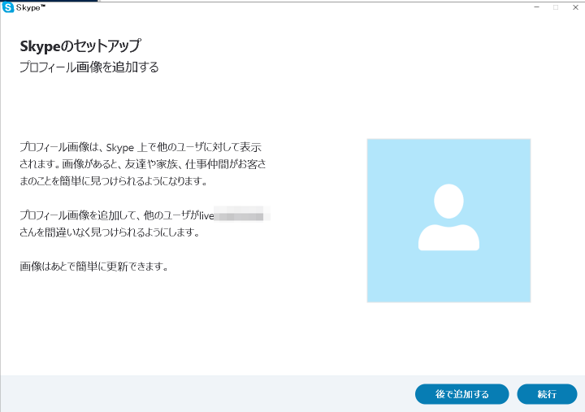Click the line starting with プロフィール画像は、Skype
This screenshot has width=585, height=412.
click(x=141, y=147)
